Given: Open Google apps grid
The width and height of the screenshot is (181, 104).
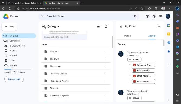Looking at the screenshot, I should click(x=160, y=16).
